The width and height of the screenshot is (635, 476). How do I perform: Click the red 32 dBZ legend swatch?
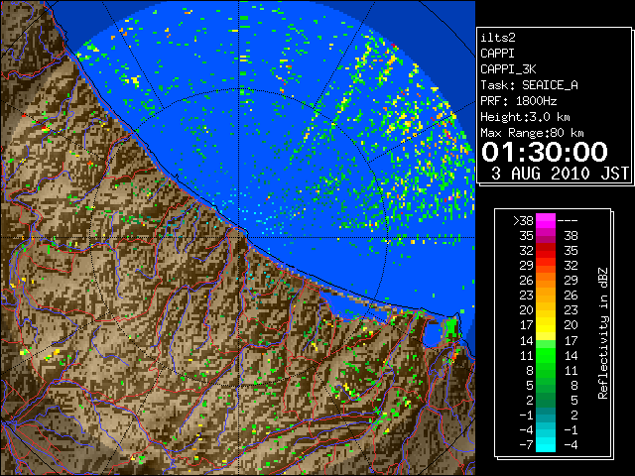coord(546,251)
